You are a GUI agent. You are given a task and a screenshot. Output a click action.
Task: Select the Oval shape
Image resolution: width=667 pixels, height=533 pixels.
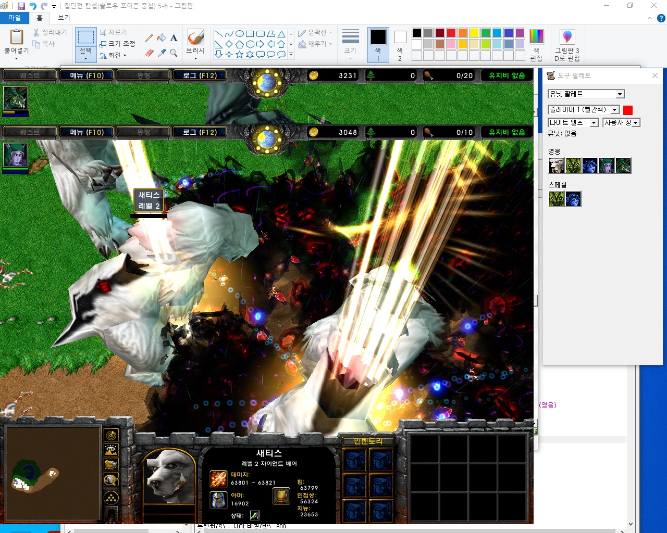239,34
